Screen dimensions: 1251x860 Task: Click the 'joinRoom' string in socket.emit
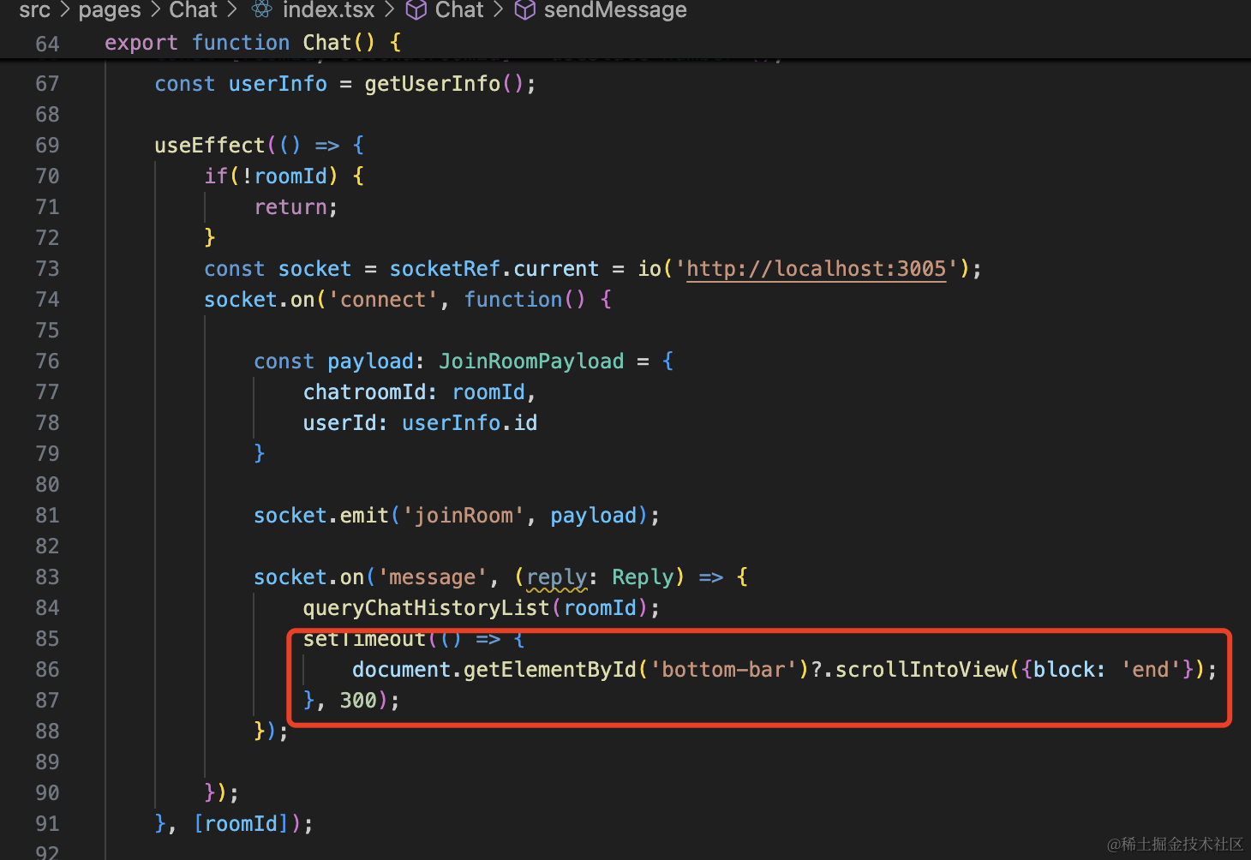point(464,516)
